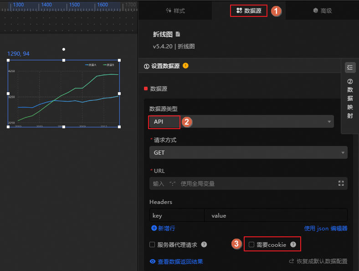Viewport: 359px width, 271px height.
Task: Expand the 请求方式 GET dropdown
Action: 248,152
